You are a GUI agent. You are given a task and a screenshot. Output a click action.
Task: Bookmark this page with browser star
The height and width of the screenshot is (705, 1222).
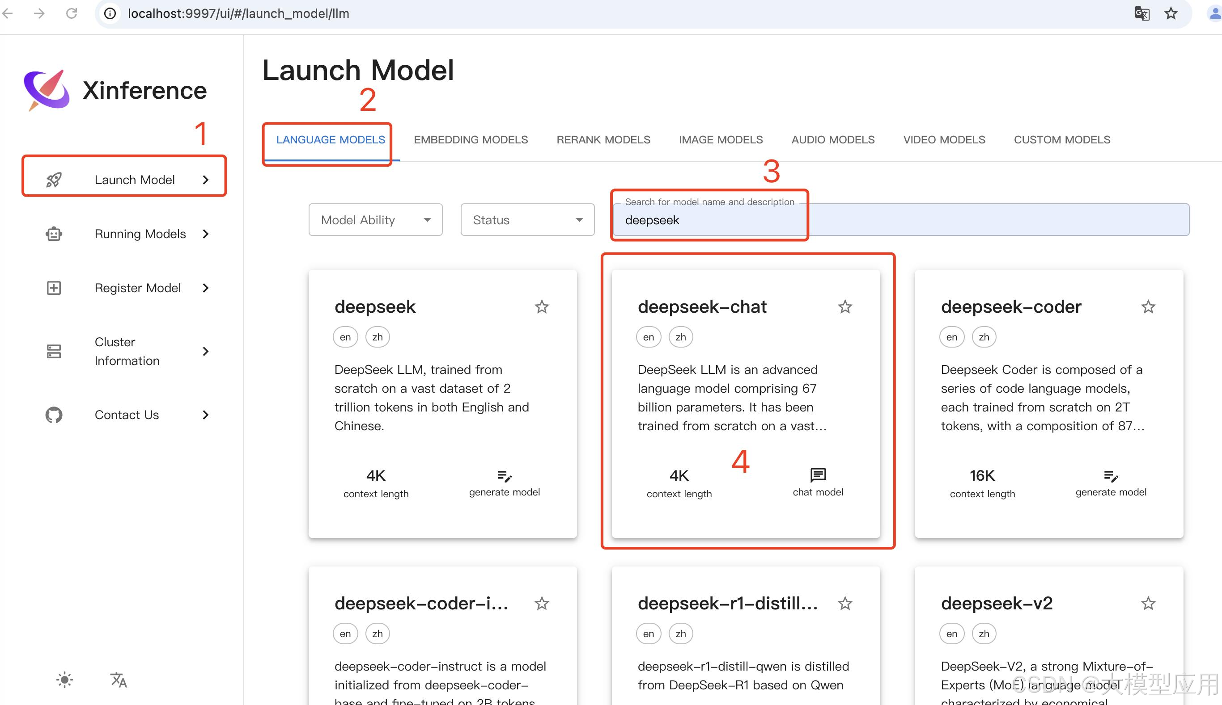coord(1171,13)
